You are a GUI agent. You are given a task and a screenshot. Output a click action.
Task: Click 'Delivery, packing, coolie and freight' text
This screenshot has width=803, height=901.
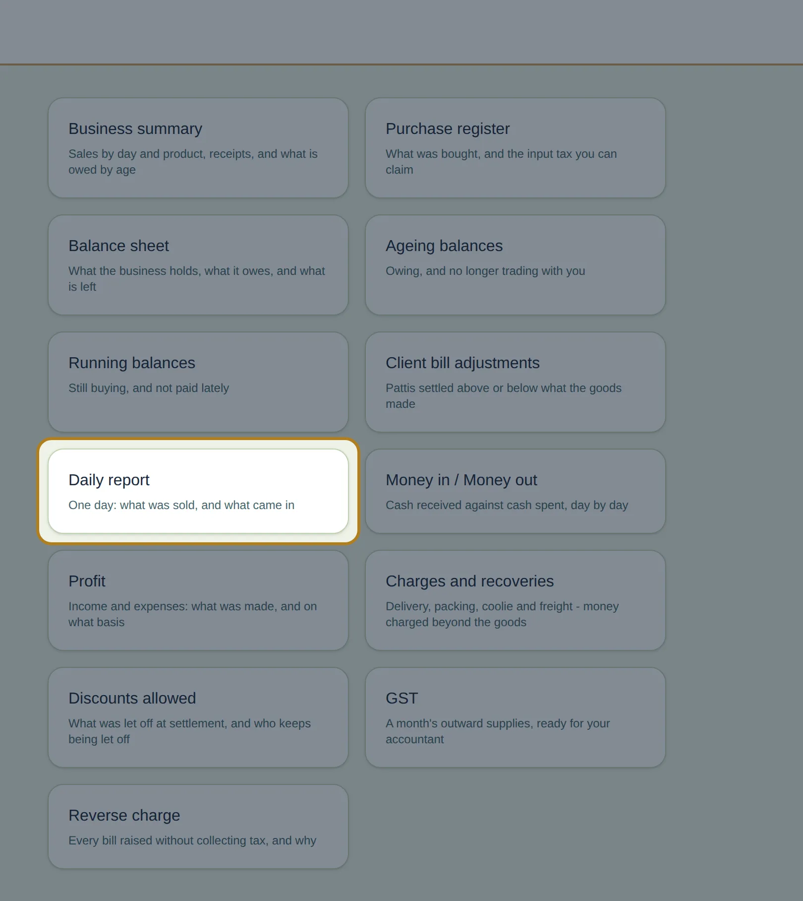click(x=502, y=614)
